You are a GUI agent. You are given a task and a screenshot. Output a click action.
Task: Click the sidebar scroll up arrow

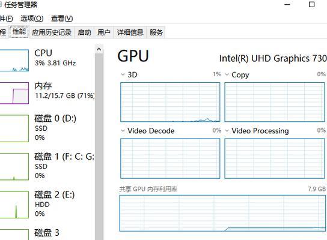(99, 49)
